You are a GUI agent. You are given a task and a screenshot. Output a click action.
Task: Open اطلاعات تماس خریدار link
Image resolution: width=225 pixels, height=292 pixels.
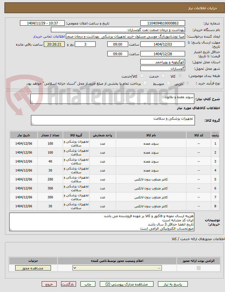click(x=49, y=36)
